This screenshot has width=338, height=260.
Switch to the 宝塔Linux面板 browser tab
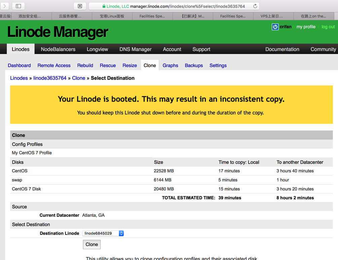click(x=112, y=16)
